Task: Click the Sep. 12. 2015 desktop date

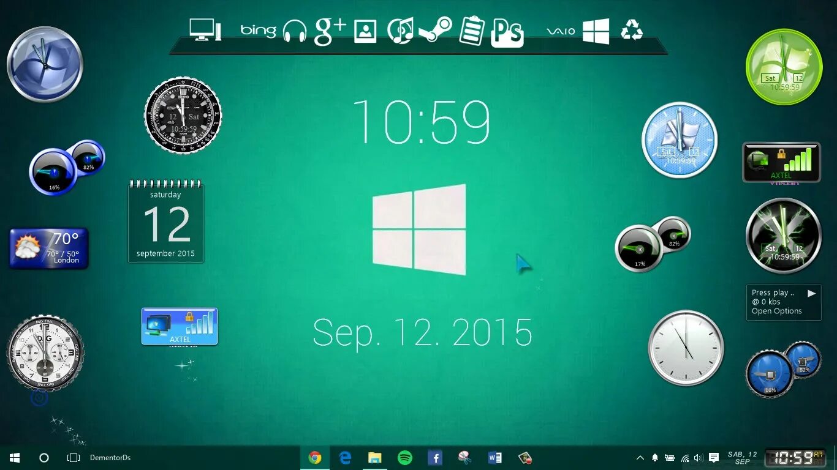Action: pos(422,334)
